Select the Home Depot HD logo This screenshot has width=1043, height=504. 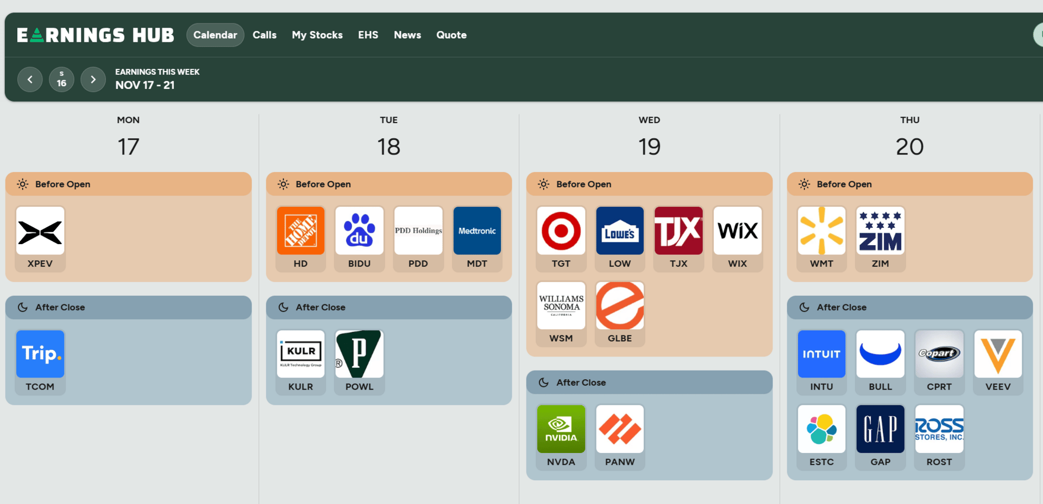[300, 231]
